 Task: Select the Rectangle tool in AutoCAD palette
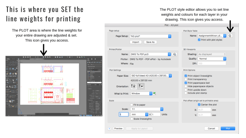point(16,62)
